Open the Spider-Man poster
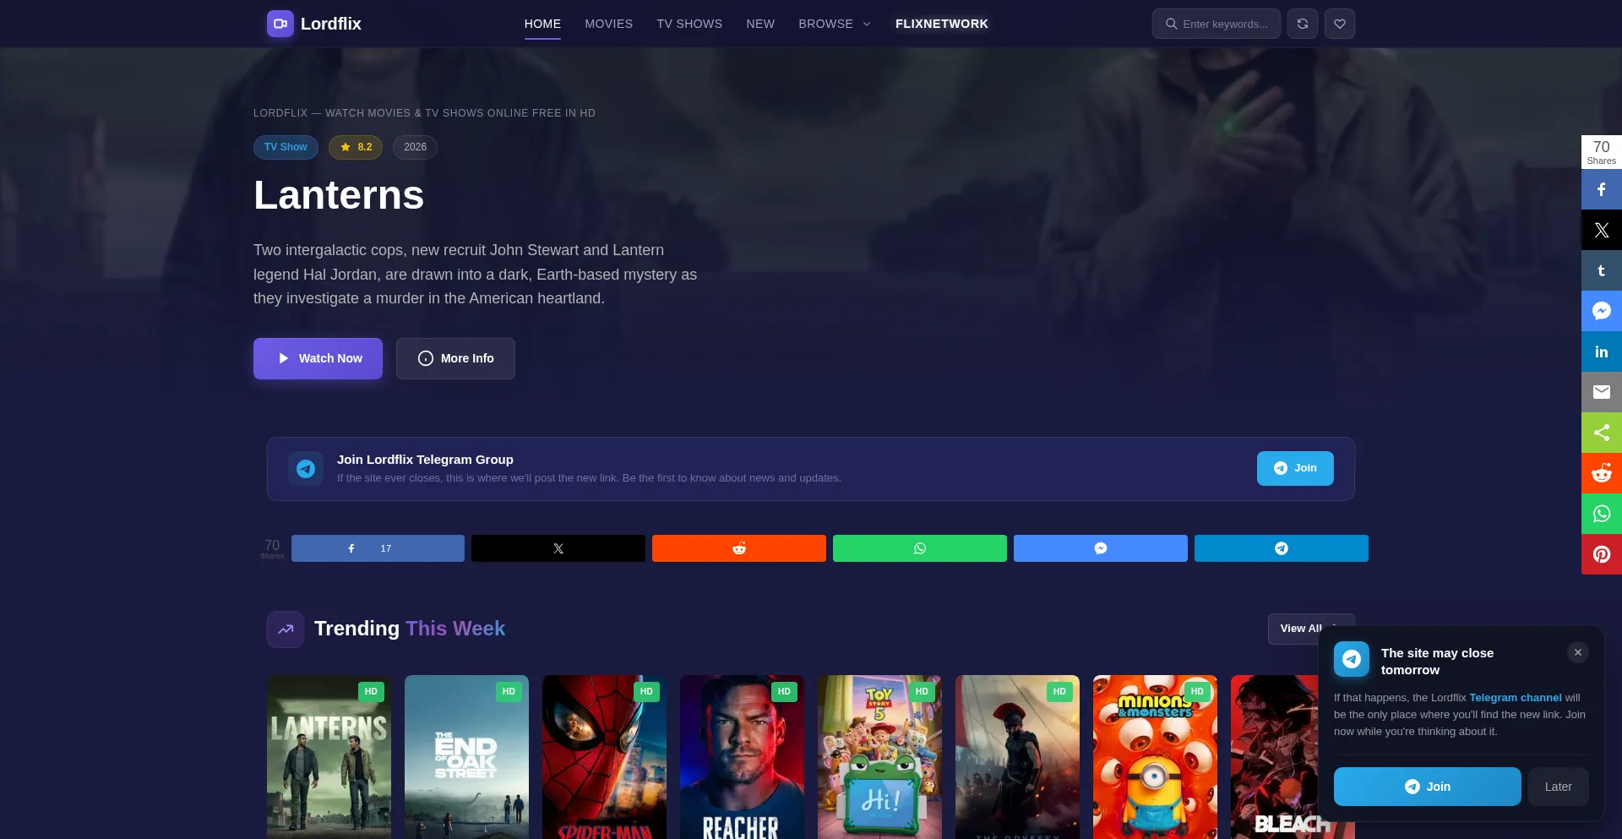1622x839 pixels. 604,757
